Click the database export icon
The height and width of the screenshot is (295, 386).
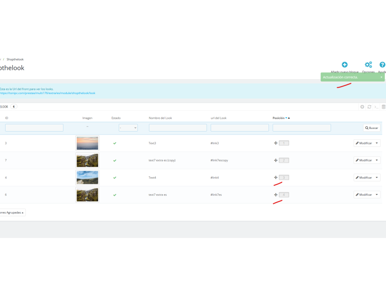point(383,107)
